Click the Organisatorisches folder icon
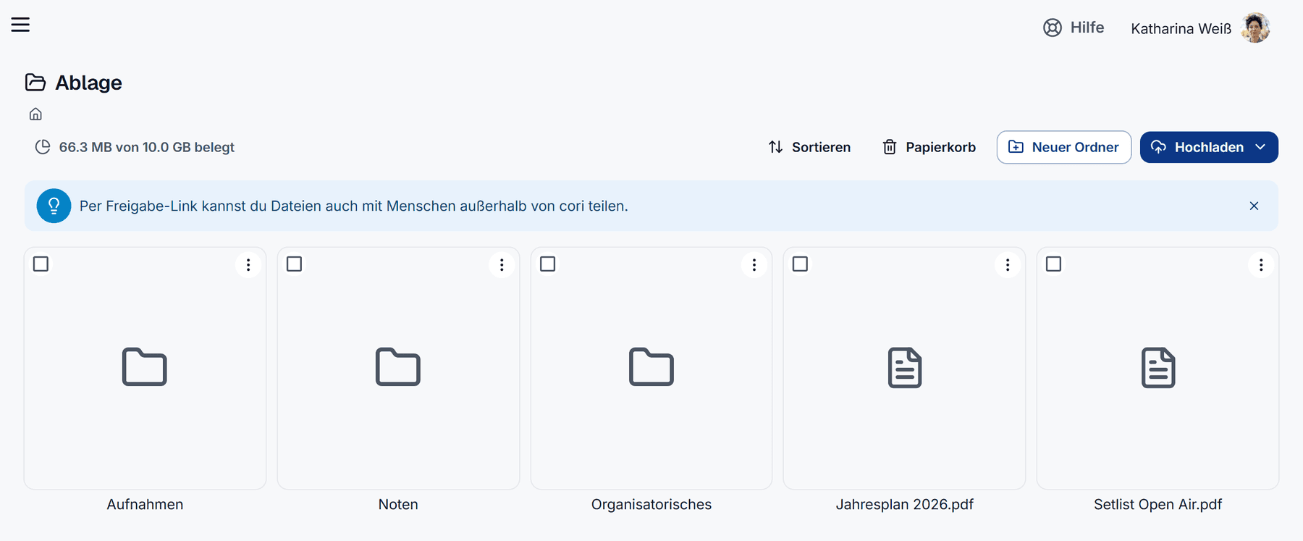Screen dimensions: 1303x541 (651, 367)
